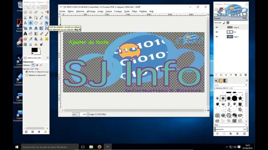Screen dimensions: 268x150
Task: Open the brush filter tag dropdown
Action: (231, 85)
